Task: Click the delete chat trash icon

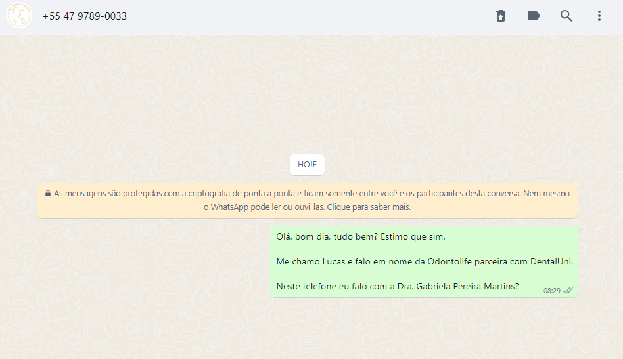Action: pyautogui.click(x=501, y=16)
